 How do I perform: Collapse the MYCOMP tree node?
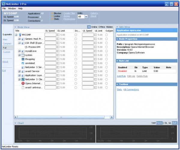click(x=16, y=35)
